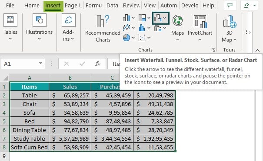Open the Illustrations group
Image resolution: width=263 pixels, height=161 pixels.
coord(40,27)
